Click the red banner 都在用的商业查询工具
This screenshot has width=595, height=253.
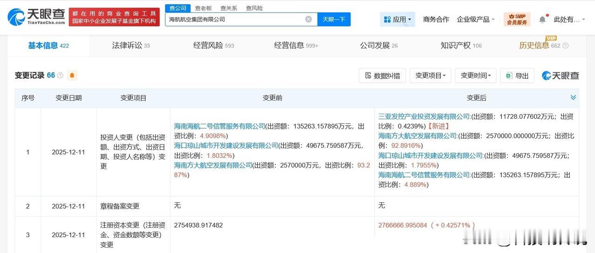click(x=114, y=17)
